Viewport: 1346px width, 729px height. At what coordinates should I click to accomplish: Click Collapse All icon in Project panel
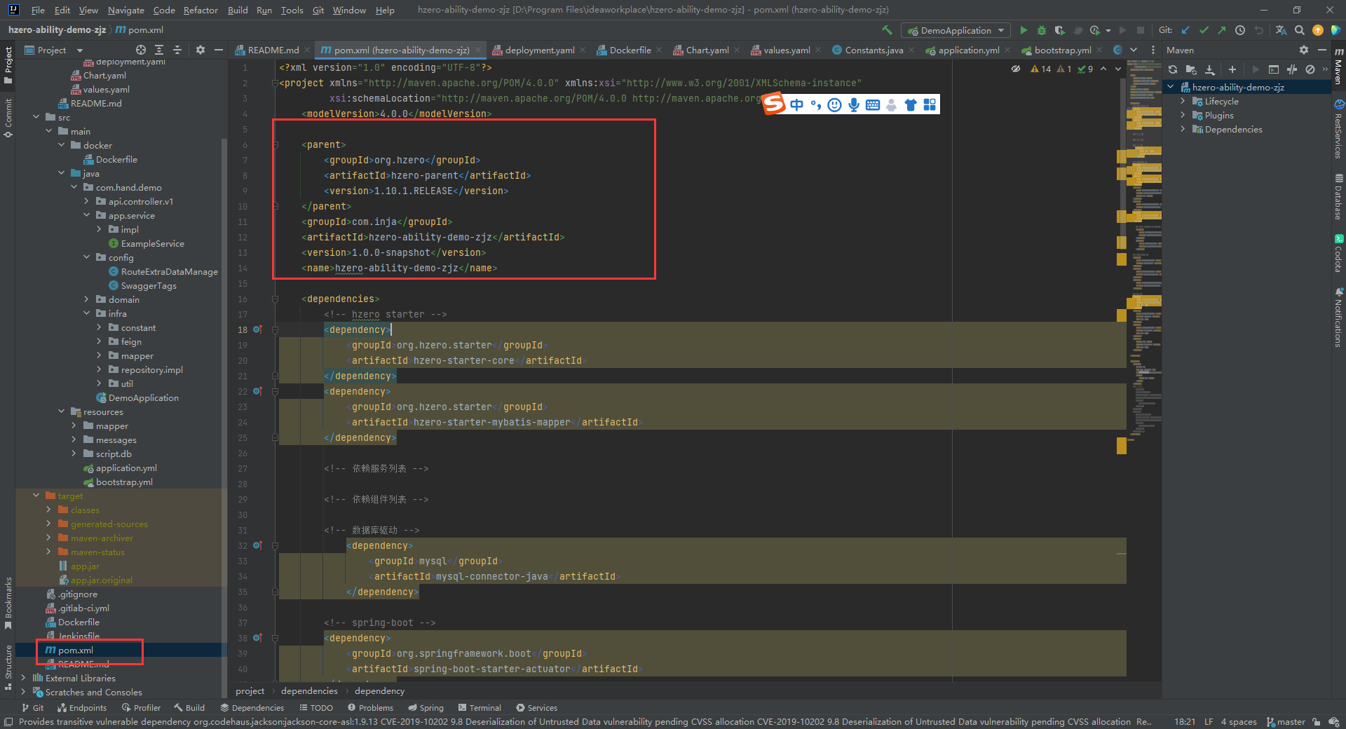coord(177,50)
